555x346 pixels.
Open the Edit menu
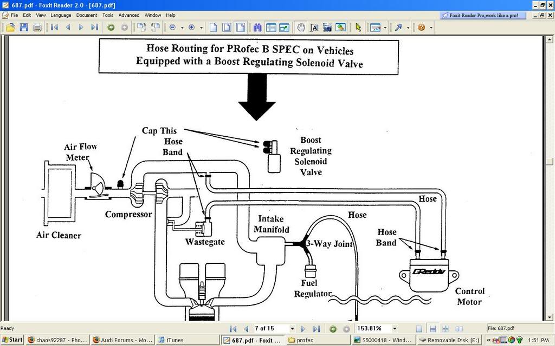pyautogui.click(x=27, y=15)
